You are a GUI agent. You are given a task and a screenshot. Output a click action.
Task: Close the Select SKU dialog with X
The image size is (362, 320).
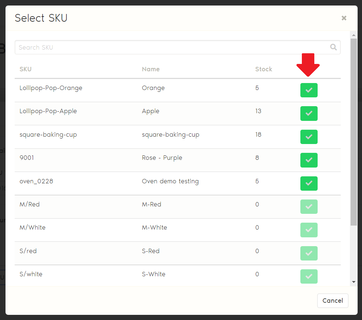344,18
